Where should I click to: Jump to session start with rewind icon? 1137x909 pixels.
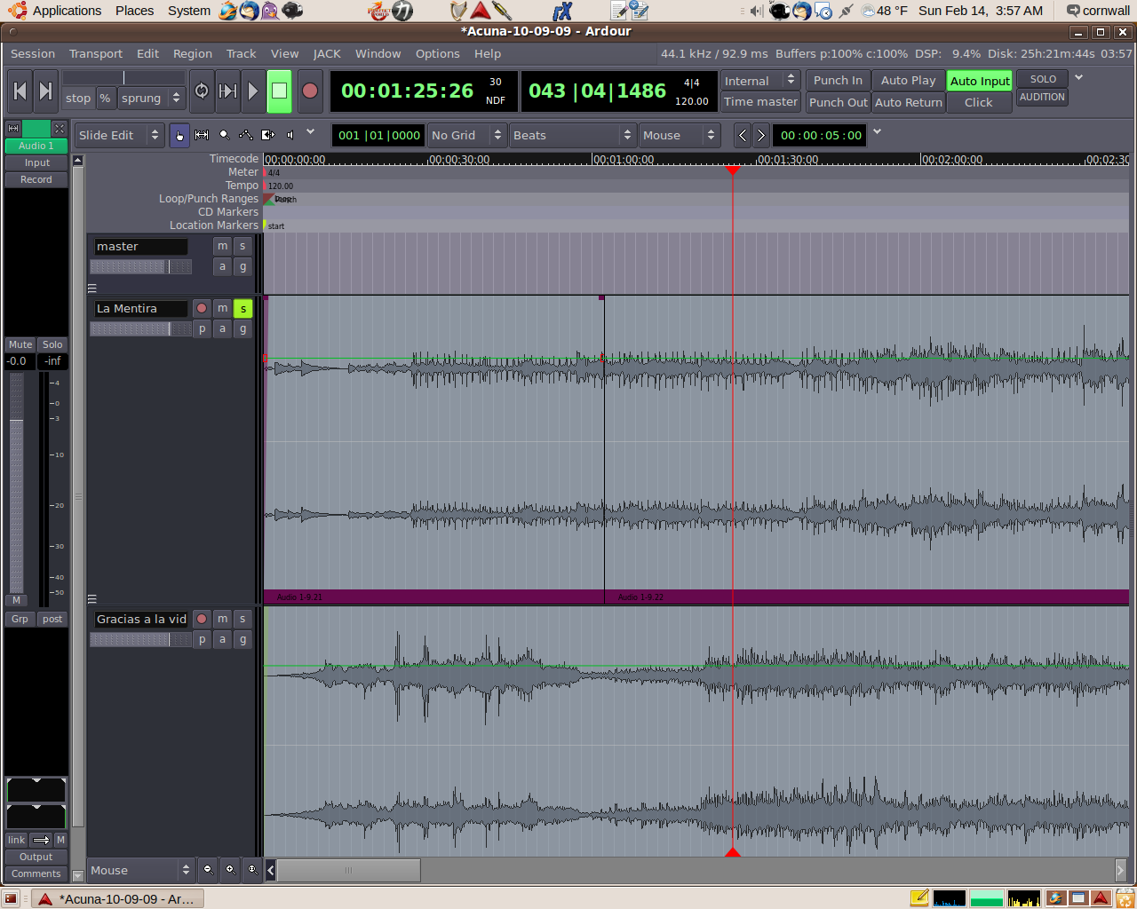pos(20,91)
